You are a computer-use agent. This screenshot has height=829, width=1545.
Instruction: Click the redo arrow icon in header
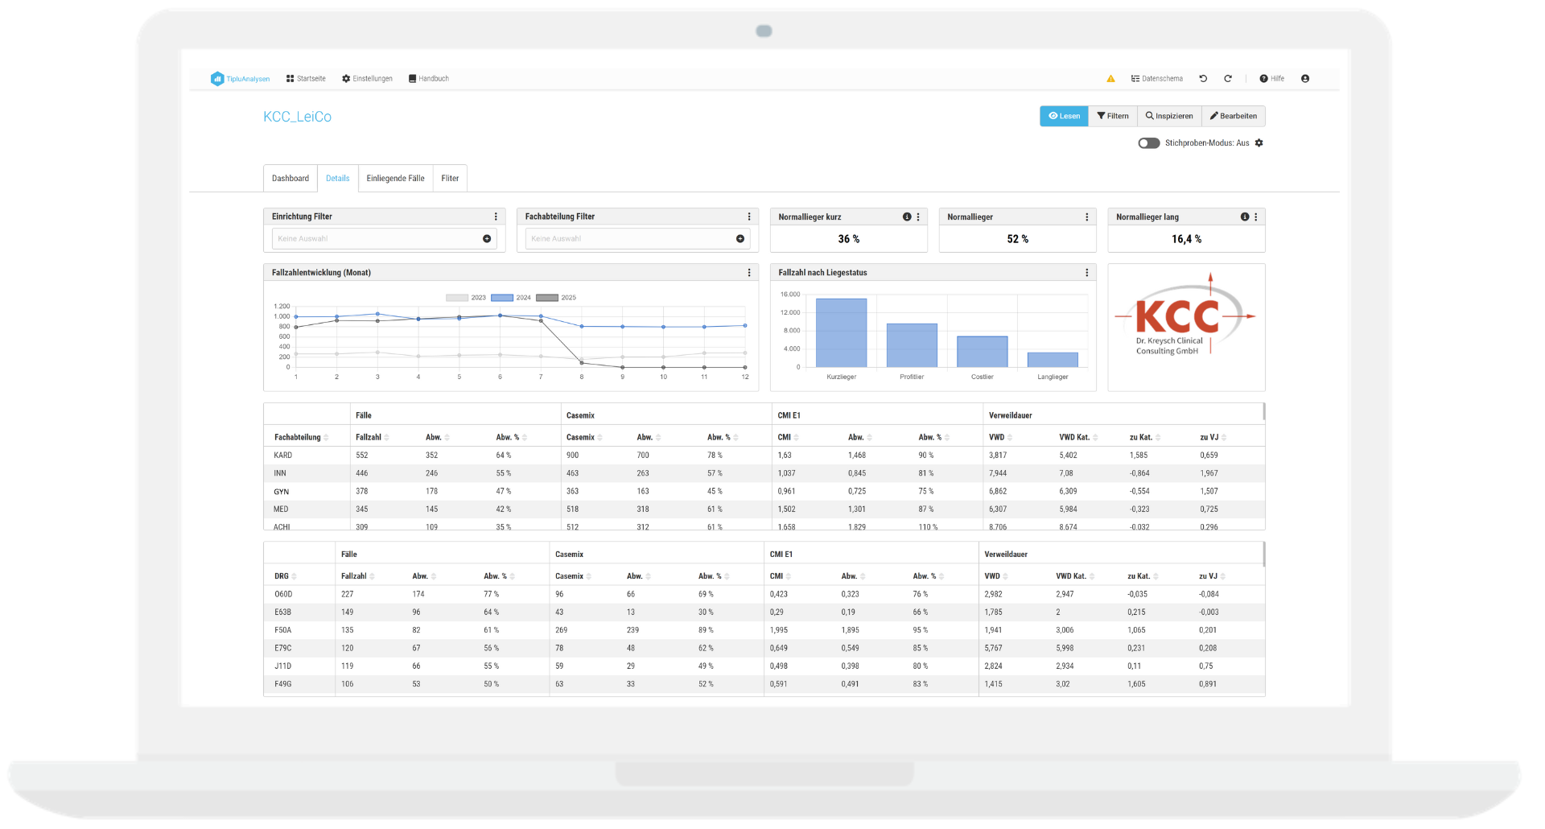coord(1228,79)
